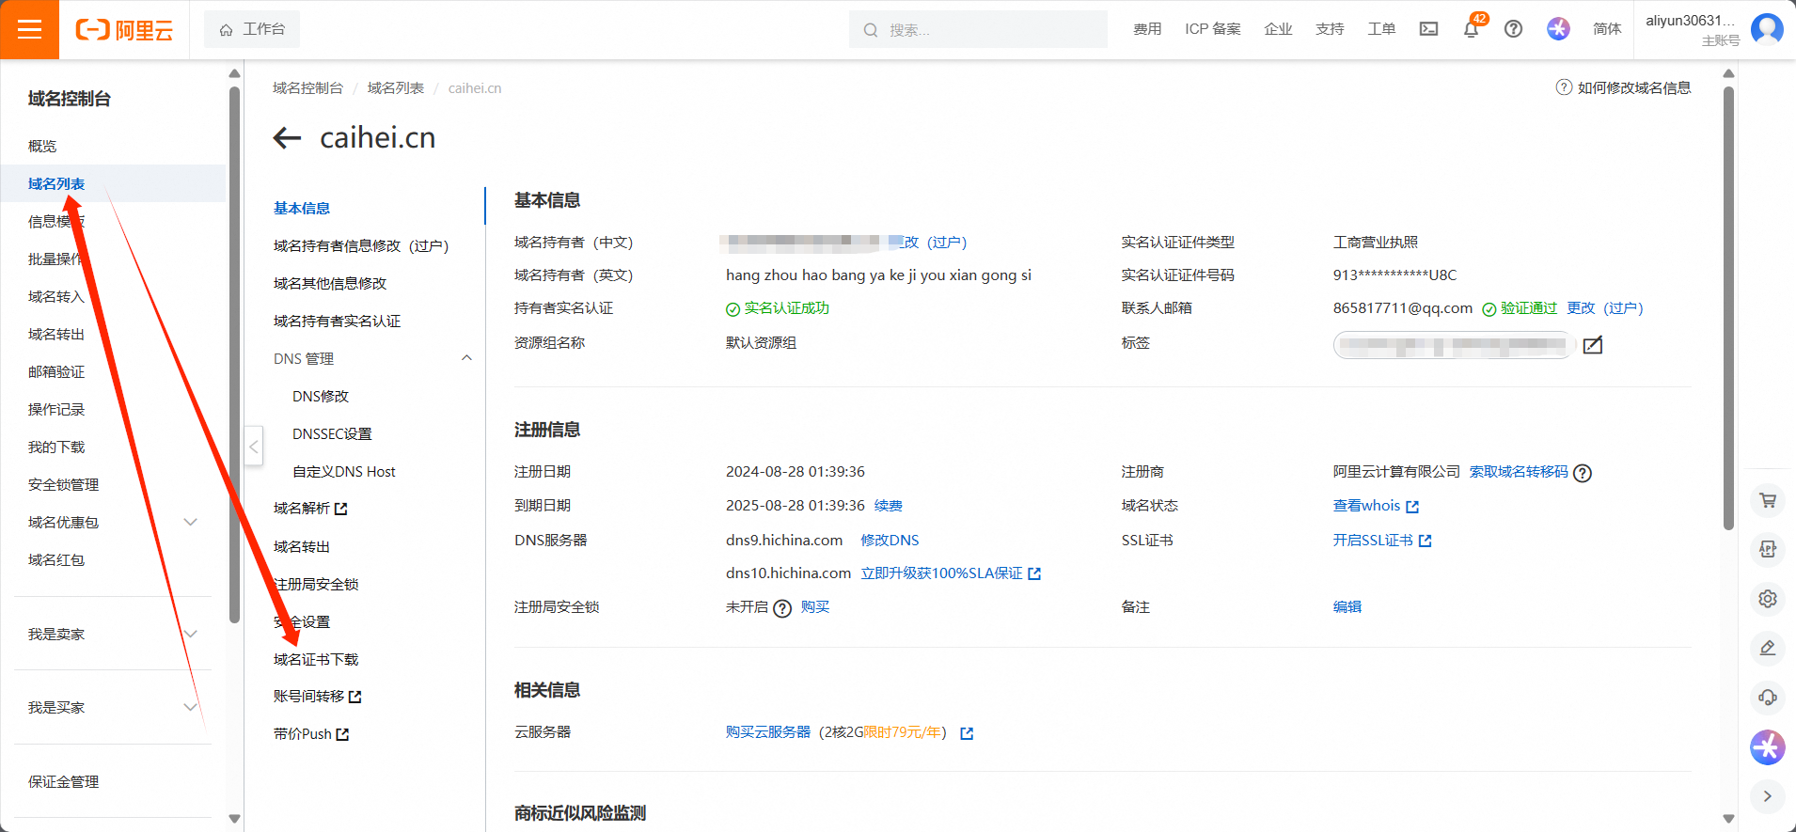Show help tooltip next to 索取域名转移码
Image resolution: width=1796 pixels, height=832 pixels.
(1583, 473)
